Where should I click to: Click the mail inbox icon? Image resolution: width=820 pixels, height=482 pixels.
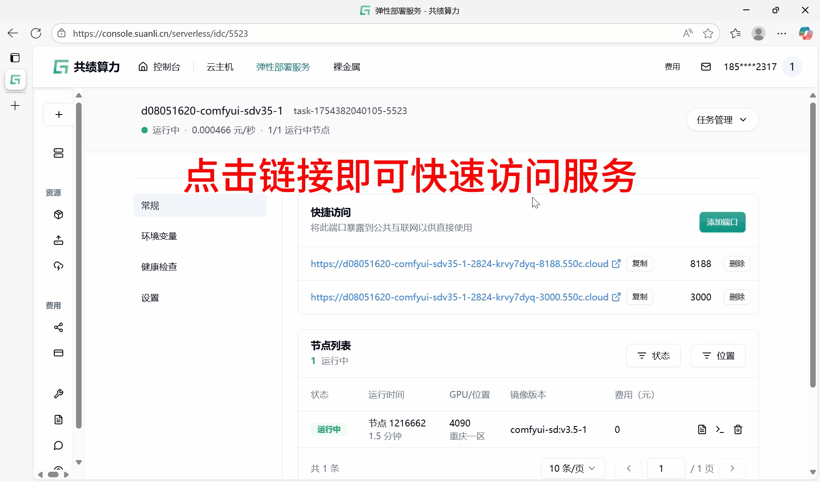[706, 67]
